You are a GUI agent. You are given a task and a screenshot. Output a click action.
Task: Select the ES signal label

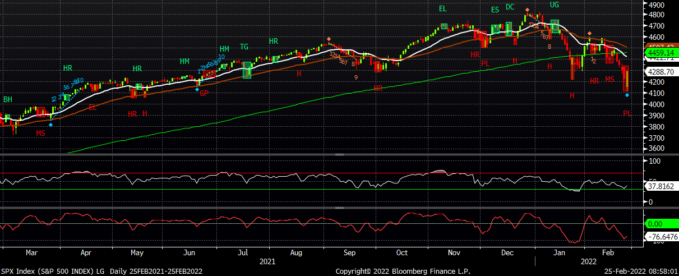click(495, 10)
